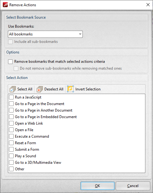The width and height of the screenshot is (153, 193).
Task: Check the Reset a Form action
Action: click(x=11, y=143)
